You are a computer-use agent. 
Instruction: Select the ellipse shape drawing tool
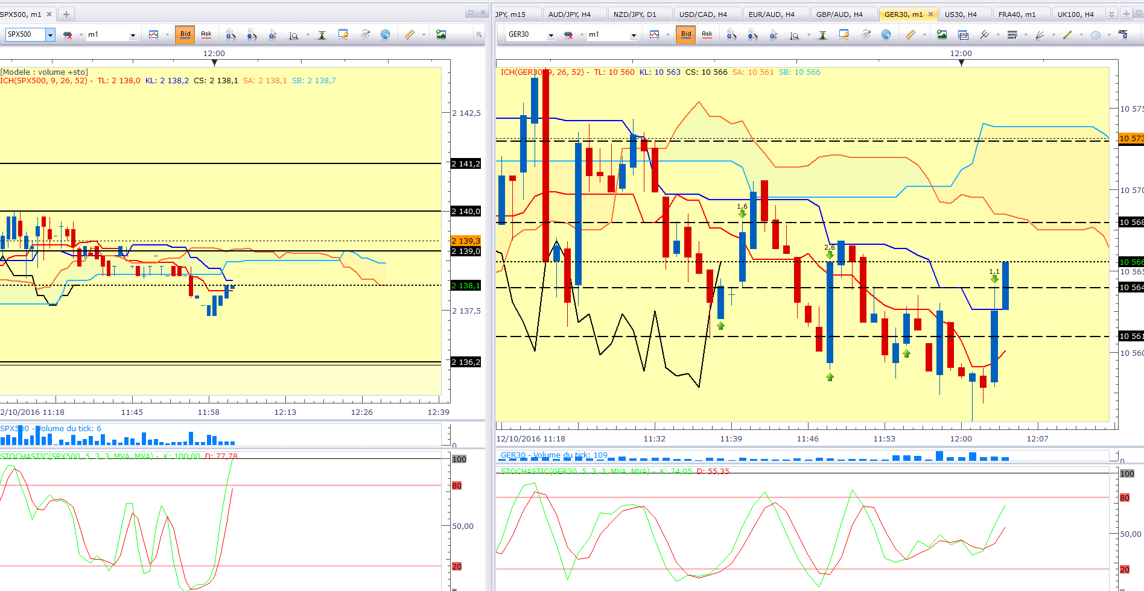[x=1095, y=35]
